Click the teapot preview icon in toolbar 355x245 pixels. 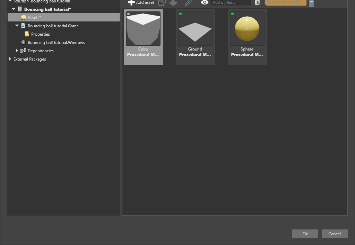pos(173,3)
